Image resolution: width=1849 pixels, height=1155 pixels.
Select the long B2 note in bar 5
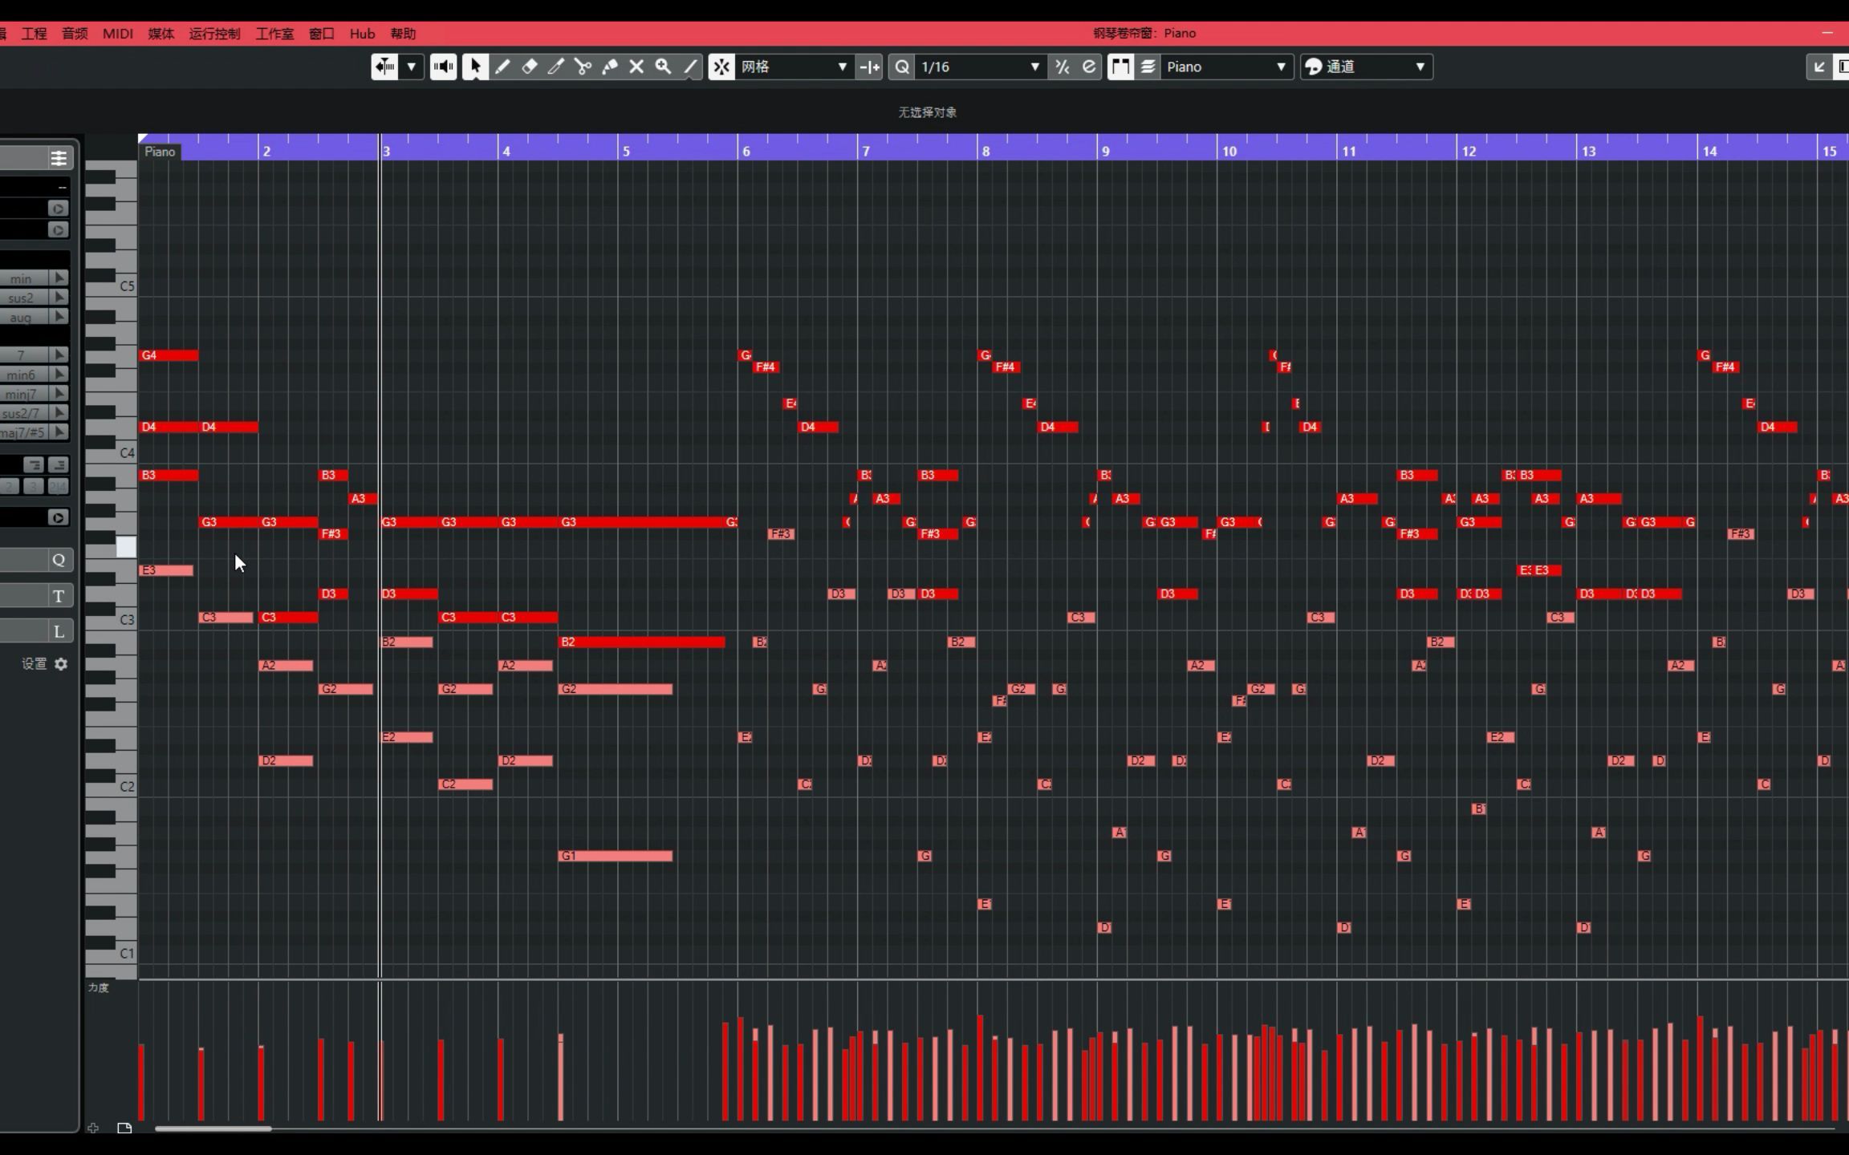point(642,642)
